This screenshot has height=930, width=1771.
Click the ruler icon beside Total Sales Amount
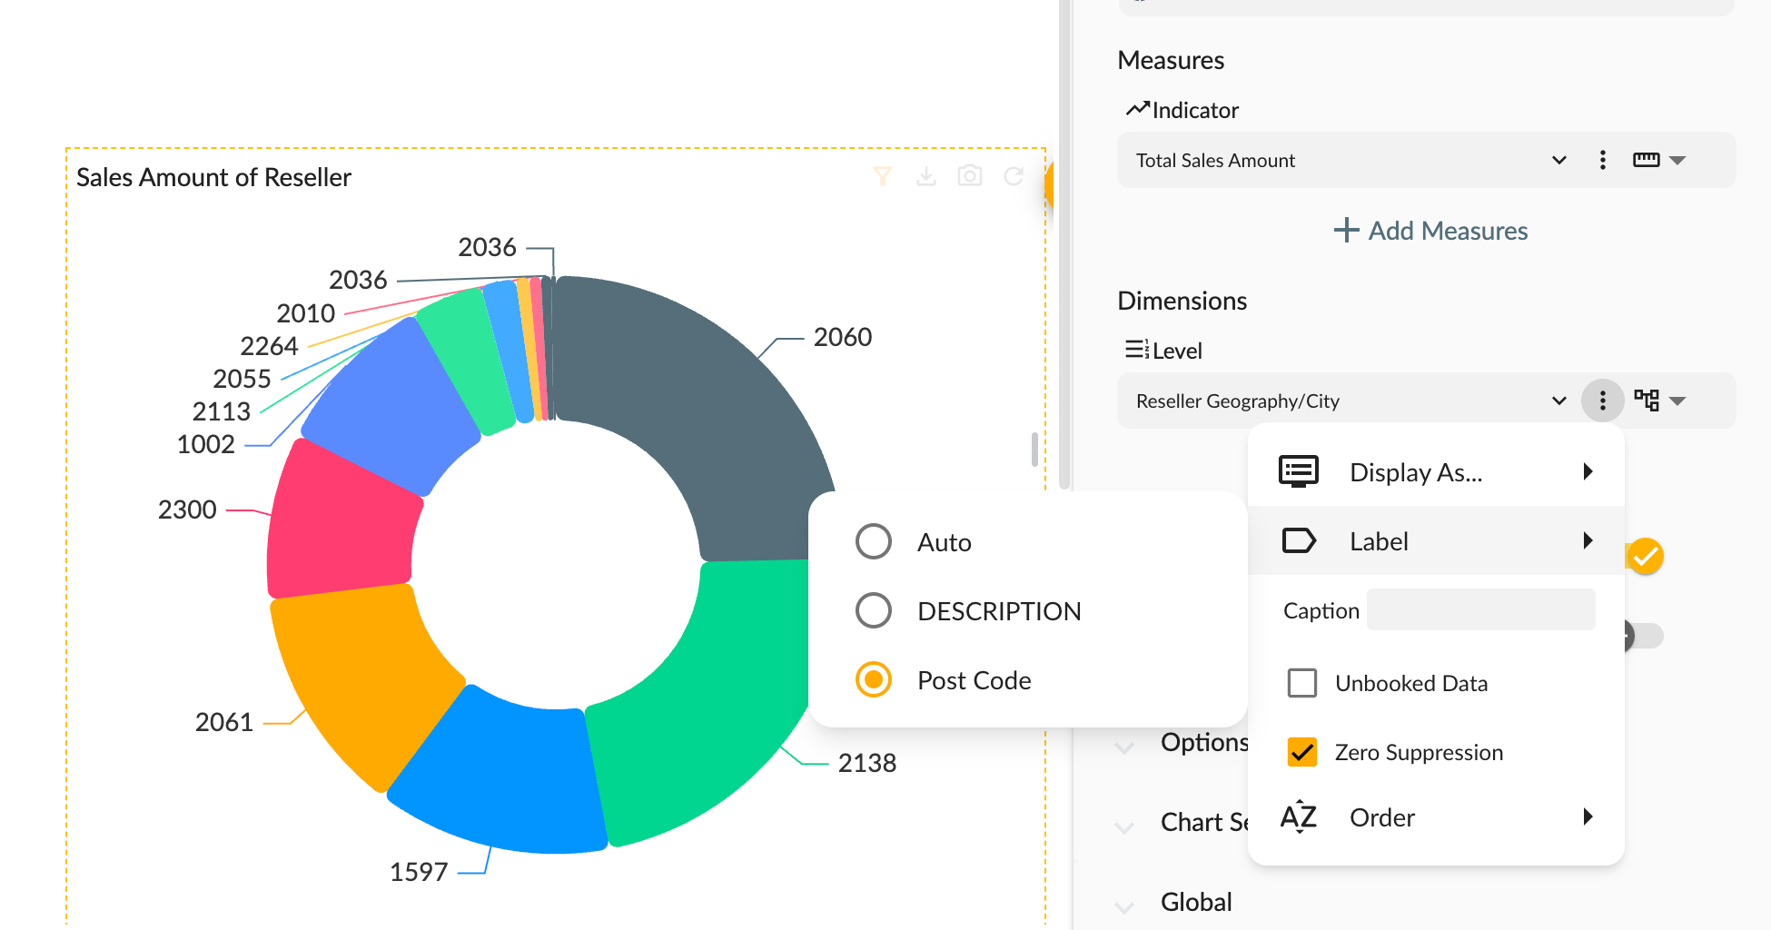pos(1646,160)
